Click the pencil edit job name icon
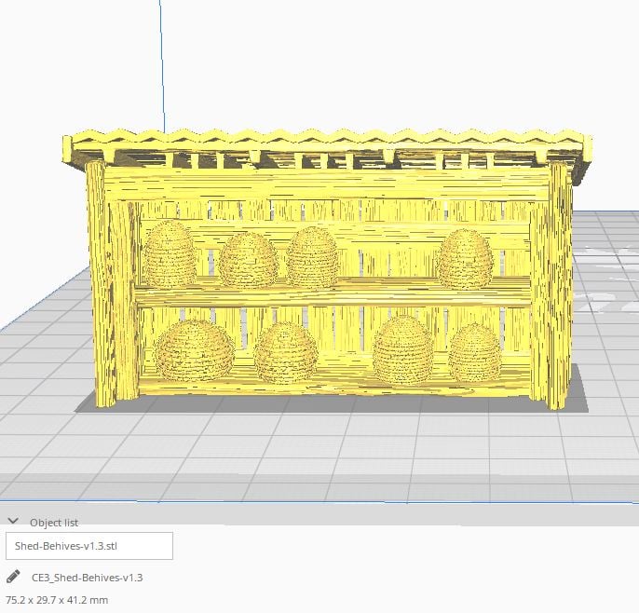This screenshot has height=613, width=639. (x=13, y=577)
